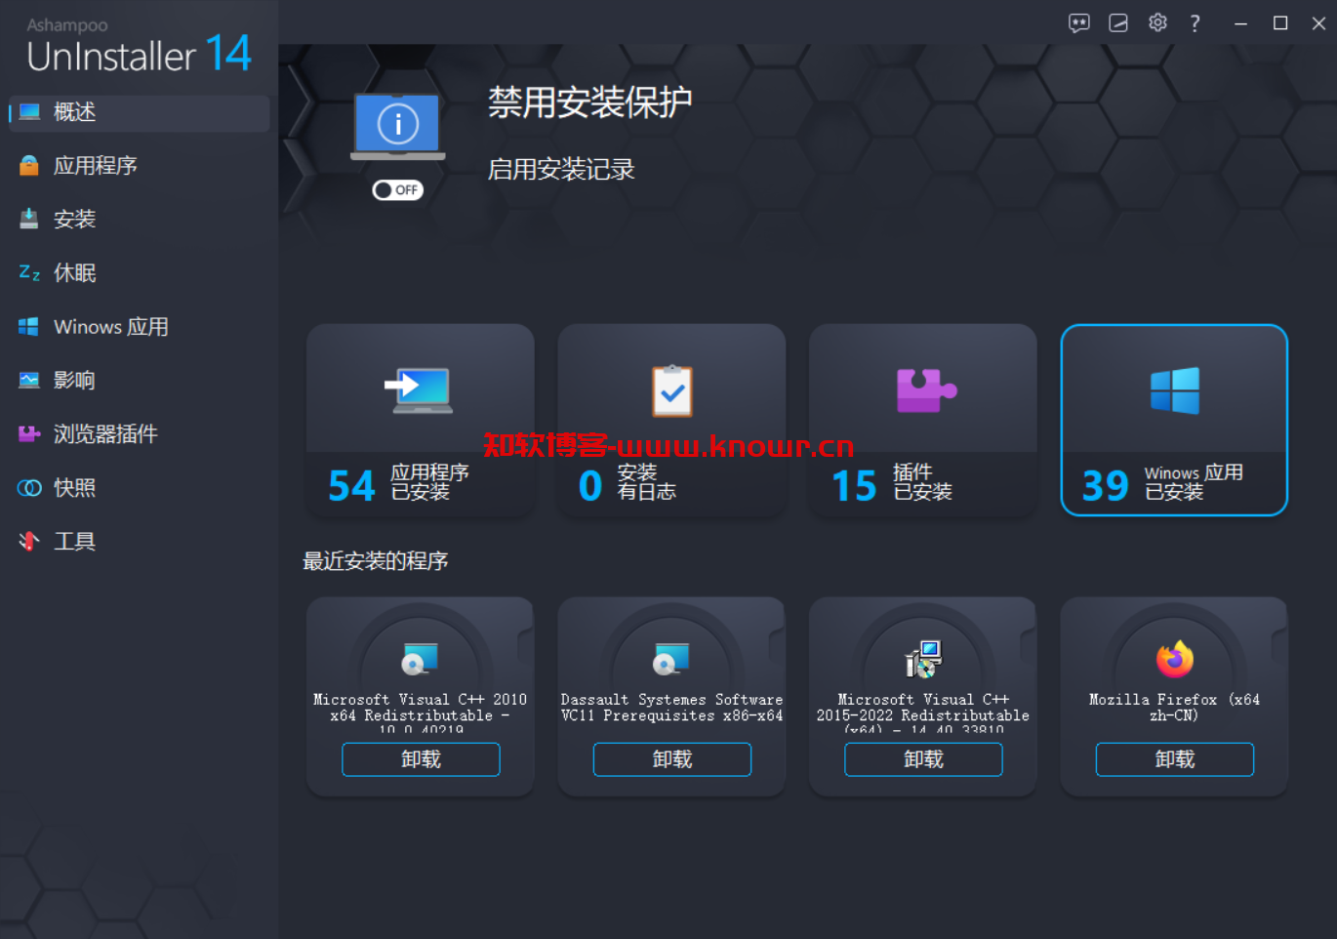Minimize the UnInstaller window
This screenshot has height=939, width=1337.
[1241, 23]
